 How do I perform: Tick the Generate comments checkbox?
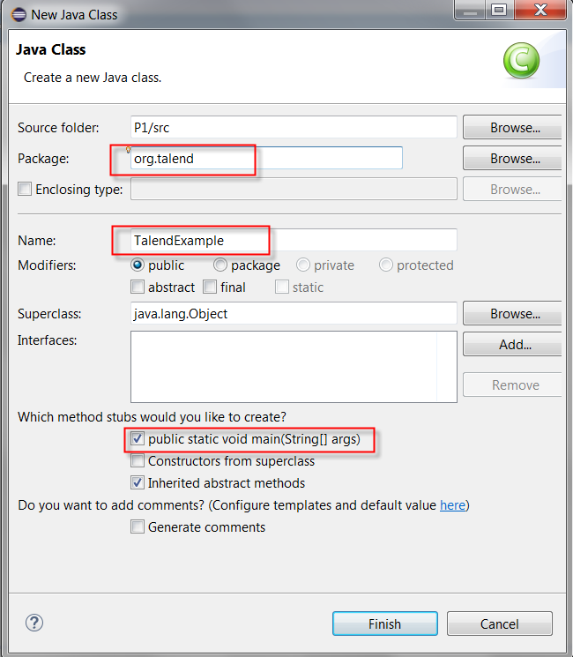point(138,526)
